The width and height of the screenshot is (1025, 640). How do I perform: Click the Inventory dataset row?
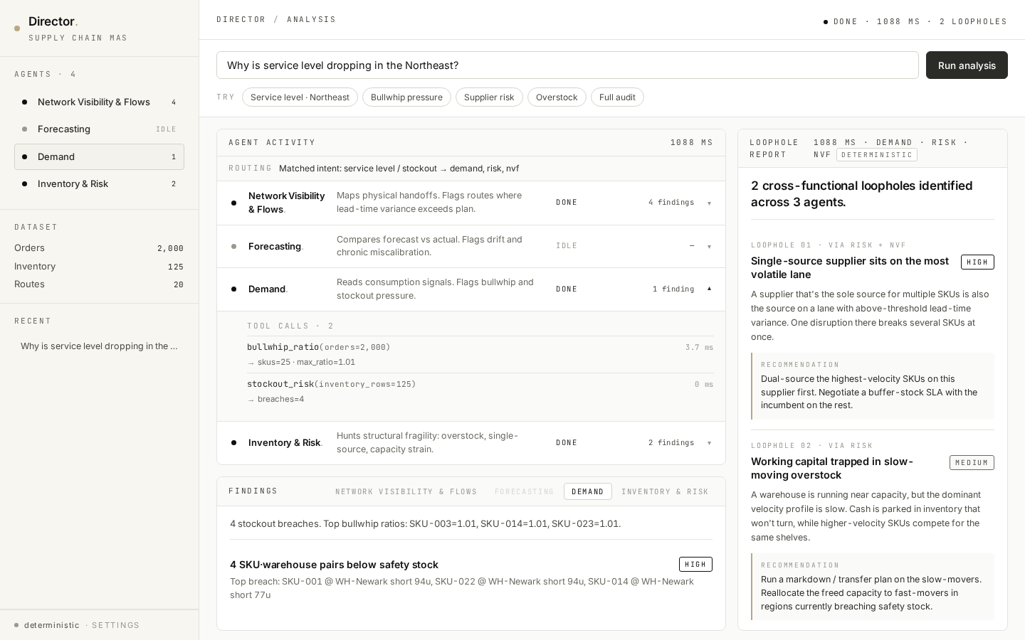click(99, 267)
